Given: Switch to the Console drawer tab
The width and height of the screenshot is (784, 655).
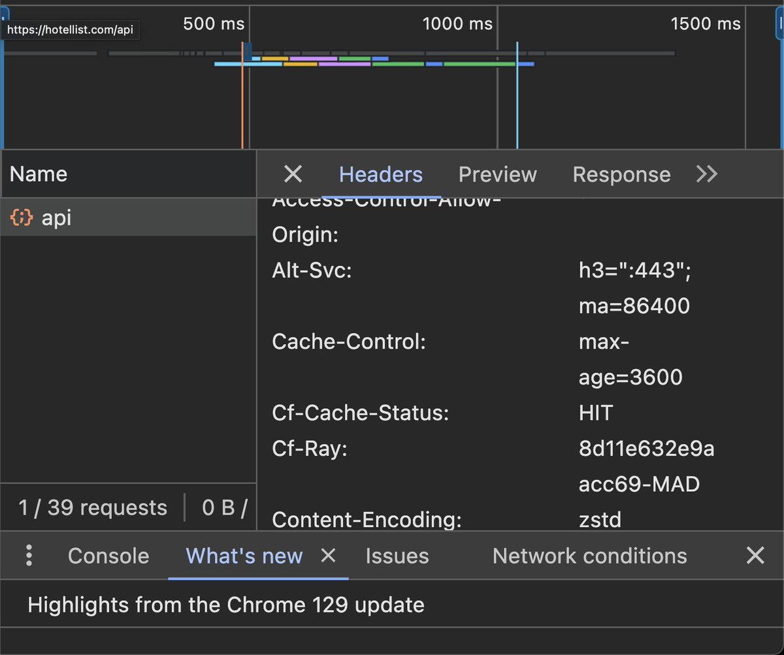Looking at the screenshot, I should (x=108, y=556).
